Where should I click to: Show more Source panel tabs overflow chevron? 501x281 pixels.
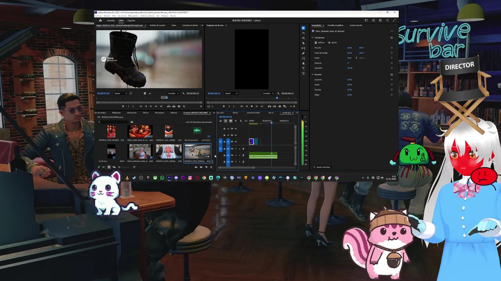[202, 25]
